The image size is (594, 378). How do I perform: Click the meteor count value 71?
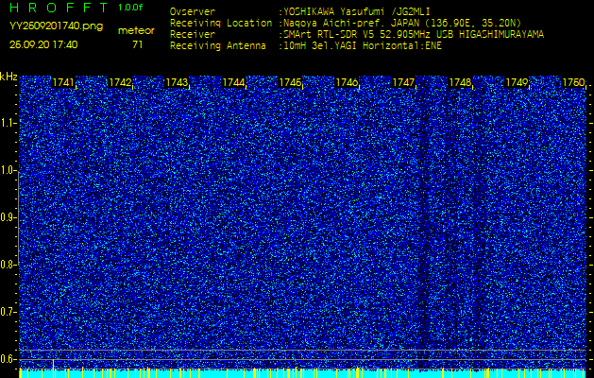138,44
